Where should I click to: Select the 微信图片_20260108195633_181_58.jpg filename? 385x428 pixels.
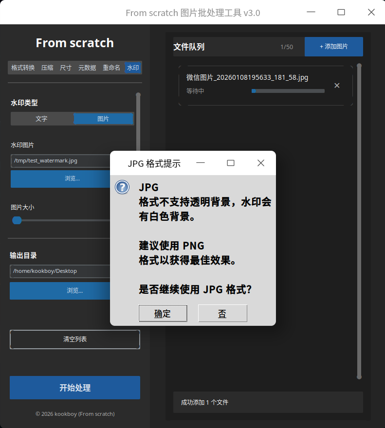point(247,77)
